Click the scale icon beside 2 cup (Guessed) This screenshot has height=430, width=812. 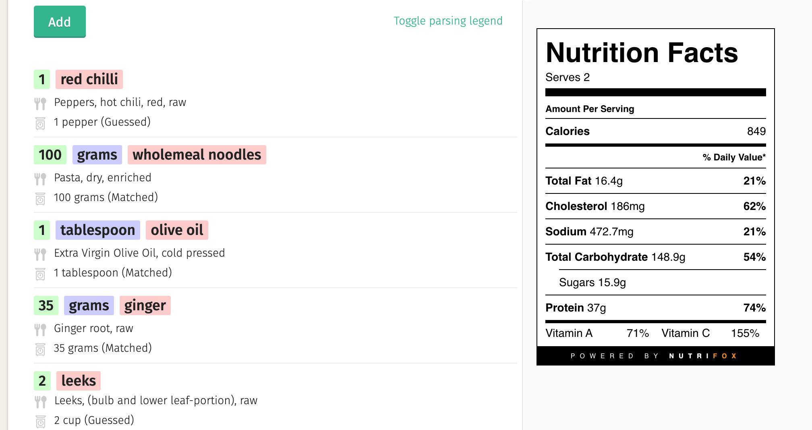(40, 421)
